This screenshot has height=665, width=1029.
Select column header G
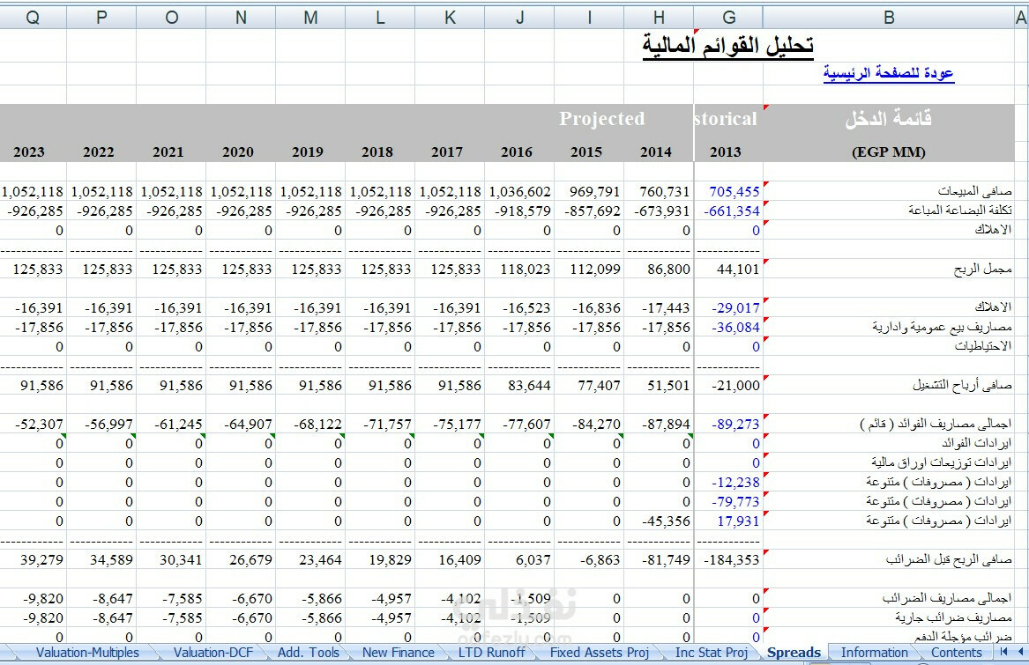pyautogui.click(x=728, y=18)
